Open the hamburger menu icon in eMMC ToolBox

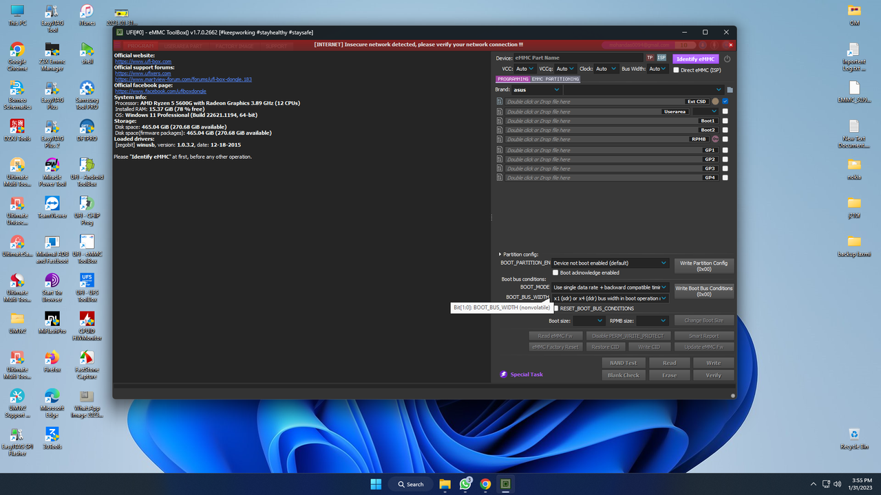(118, 45)
